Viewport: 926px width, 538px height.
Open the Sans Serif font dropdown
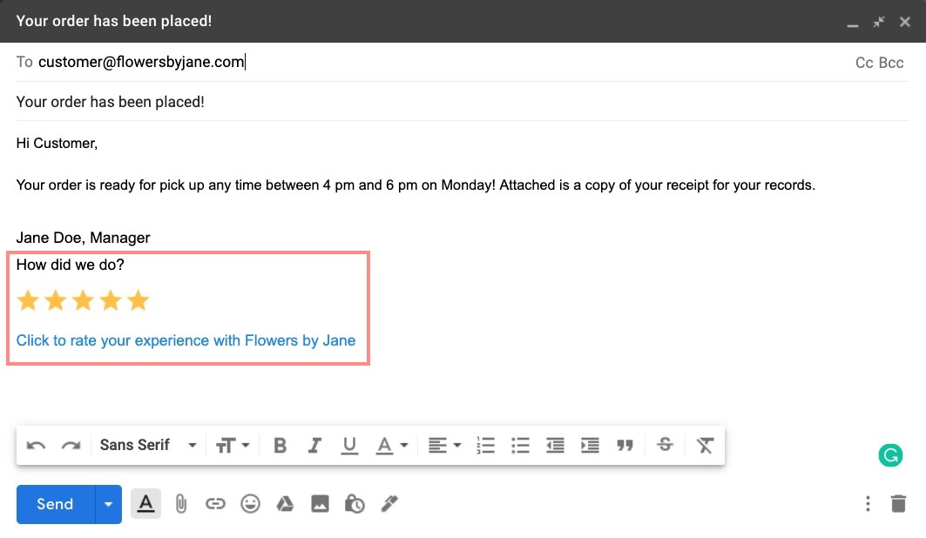point(147,445)
